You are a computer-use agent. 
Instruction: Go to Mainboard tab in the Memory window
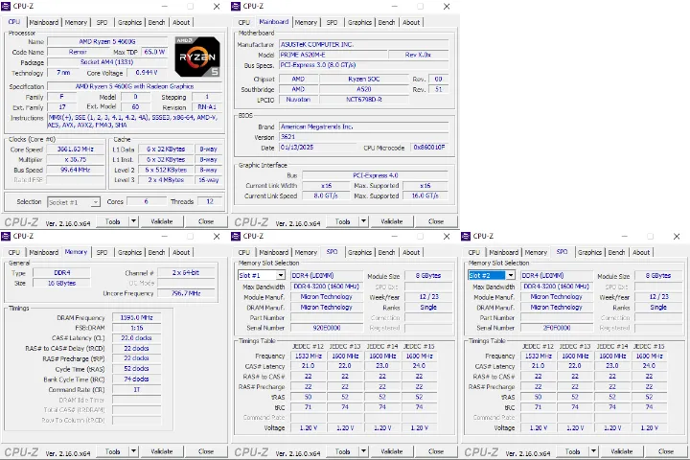pos(43,252)
